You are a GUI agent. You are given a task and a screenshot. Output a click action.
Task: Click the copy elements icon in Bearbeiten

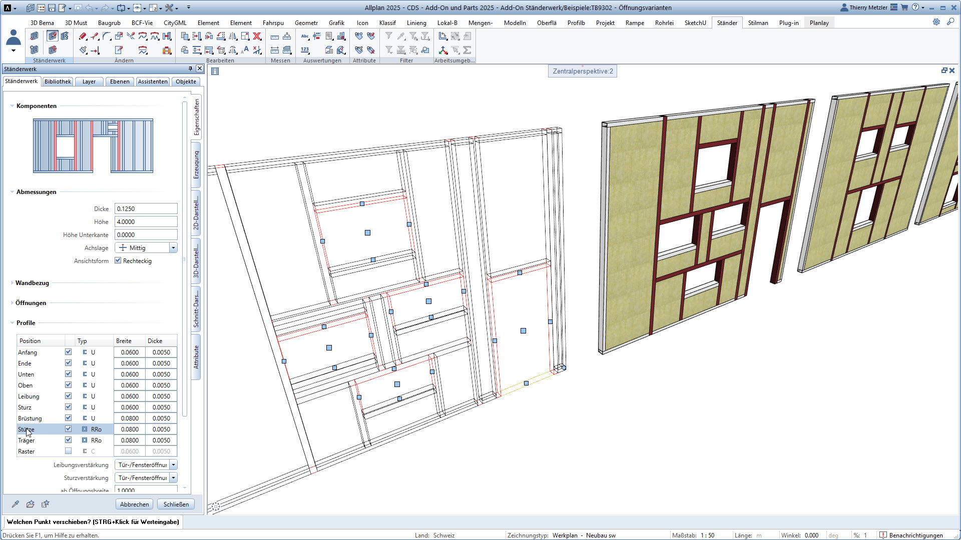pyautogui.click(x=185, y=36)
